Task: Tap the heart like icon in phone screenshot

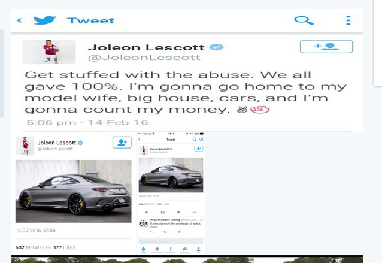Action: coord(178,212)
